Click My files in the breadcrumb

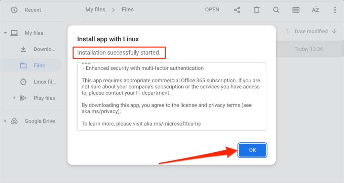click(x=95, y=10)
